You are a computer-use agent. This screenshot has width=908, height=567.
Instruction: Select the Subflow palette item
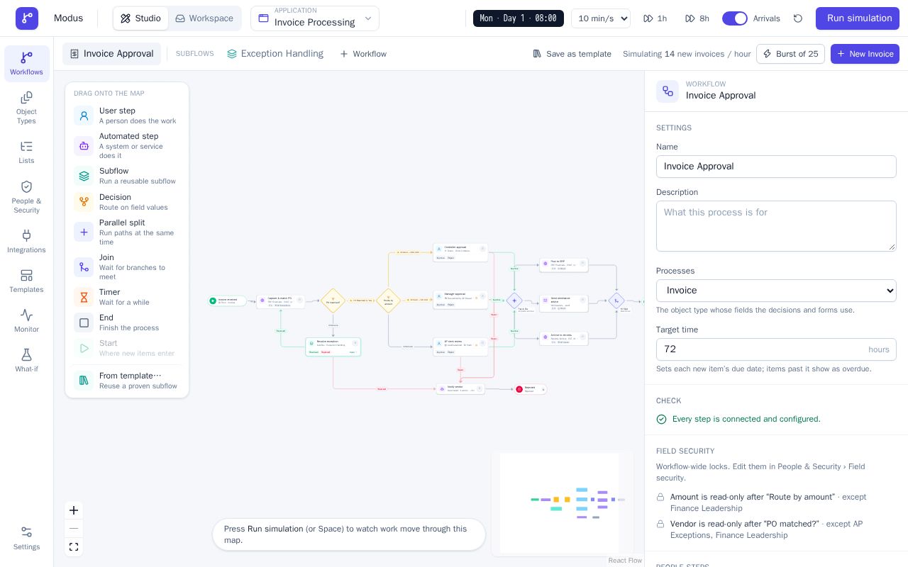click(x=127, y=176)
